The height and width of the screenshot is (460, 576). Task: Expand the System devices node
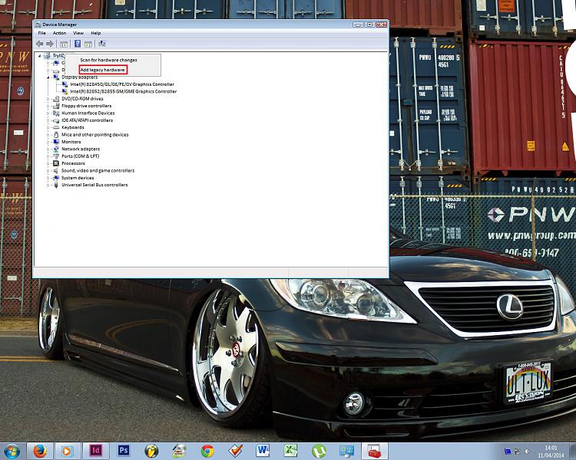click(48, 178)
